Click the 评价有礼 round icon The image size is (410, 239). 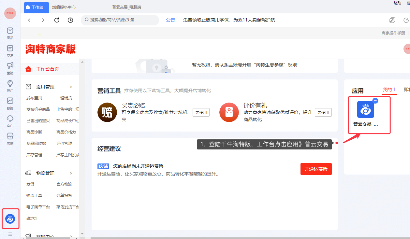(x=229, y=112)
